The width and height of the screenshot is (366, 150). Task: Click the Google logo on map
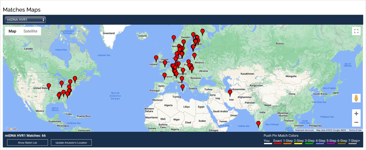click(x=11, y=129)
